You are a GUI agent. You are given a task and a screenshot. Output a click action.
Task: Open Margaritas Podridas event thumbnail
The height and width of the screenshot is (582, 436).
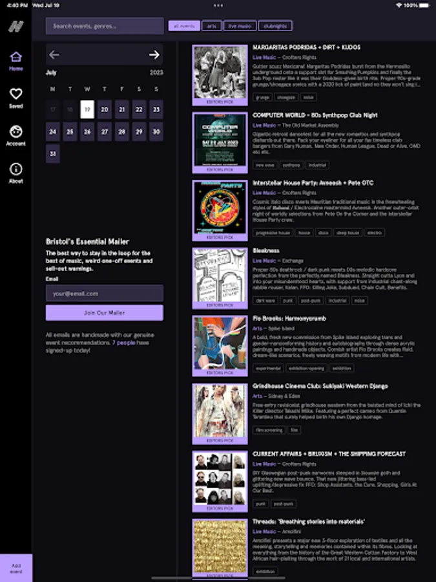click(x=220, y=75)
